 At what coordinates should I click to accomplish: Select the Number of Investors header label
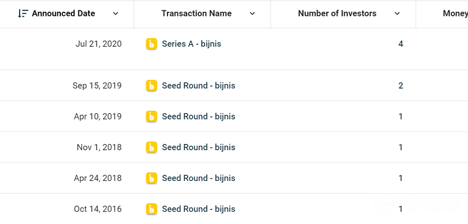pyautogui.click(x=337, y=14)
